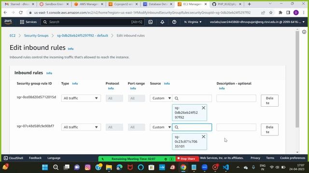Open Info next to Inbound rules section title
The height and width of the screenshot is (173, 309).
click(49, 73)
